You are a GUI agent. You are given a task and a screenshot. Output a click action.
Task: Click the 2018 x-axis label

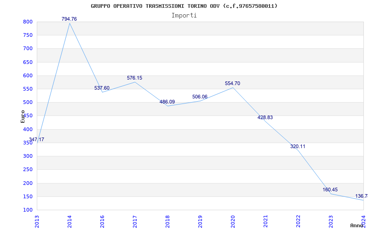[x=167, y=221]
